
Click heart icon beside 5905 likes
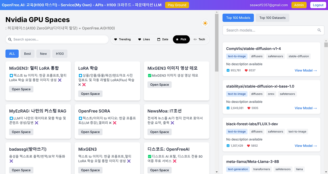pos(249,108)
